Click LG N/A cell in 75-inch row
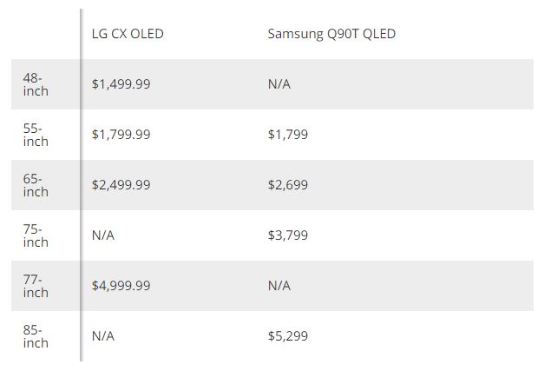The width and height of the screenshot is (544, 371). (x=103, y=235)
